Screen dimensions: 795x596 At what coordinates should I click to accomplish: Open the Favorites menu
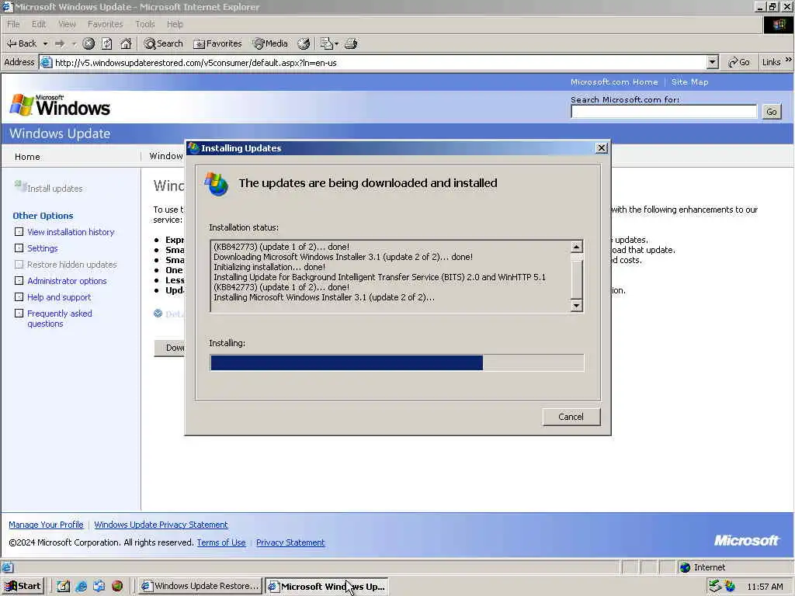(105, 24)
